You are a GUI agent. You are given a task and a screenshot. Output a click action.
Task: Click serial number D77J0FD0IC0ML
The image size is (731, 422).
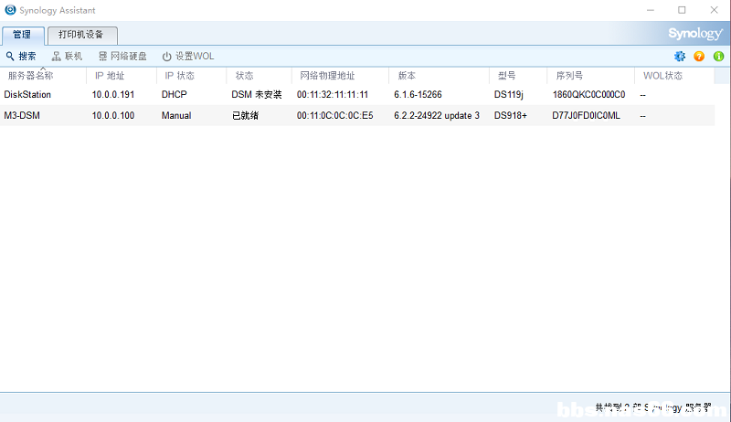pyautogui.click(x=586, y=115)
